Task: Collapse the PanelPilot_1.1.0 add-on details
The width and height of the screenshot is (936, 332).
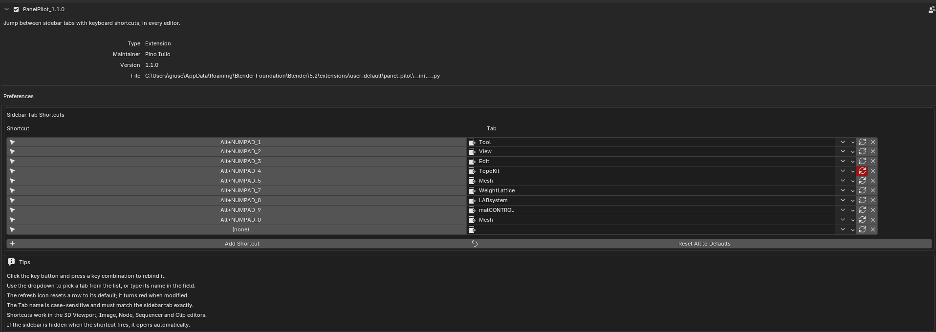Action: click(7, 9)
